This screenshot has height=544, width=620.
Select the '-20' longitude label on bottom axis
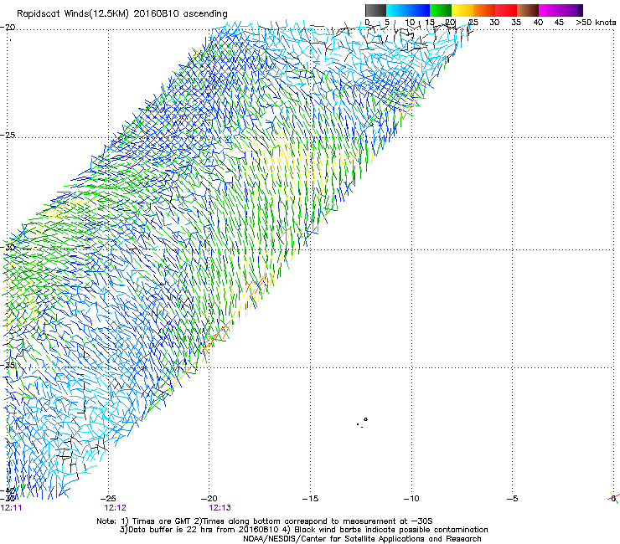209,499
